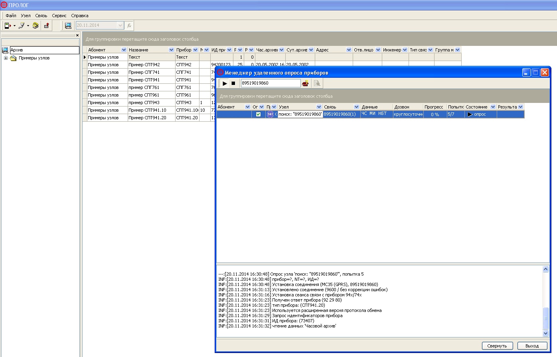Click the cable connection toolbar icon
The height and width of the screenshot is (357, 557).
click(22, 26)
